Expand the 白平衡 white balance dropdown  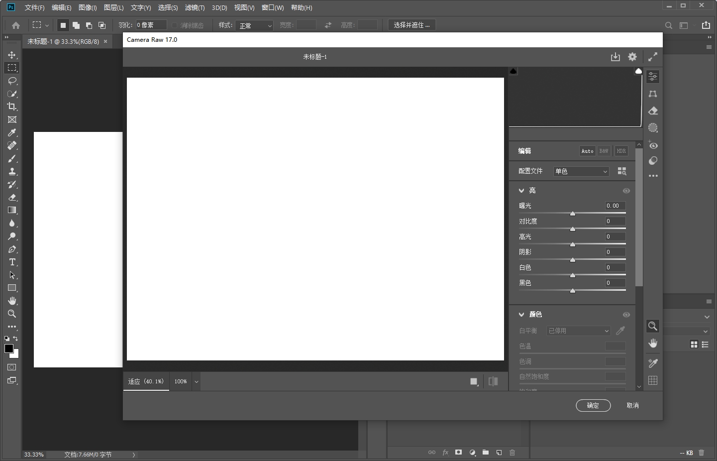(x=579, y=331)
